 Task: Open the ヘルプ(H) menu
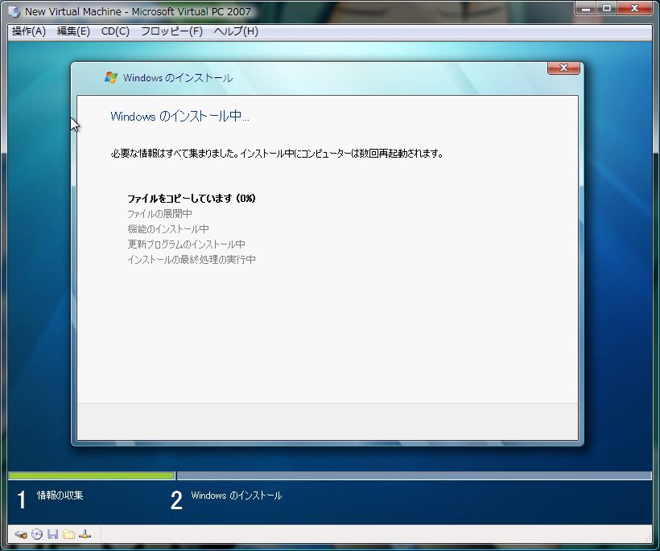click(x=236, y=31)
